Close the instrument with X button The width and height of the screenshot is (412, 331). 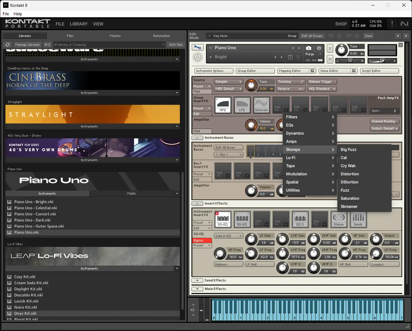(x=400, y=45)
